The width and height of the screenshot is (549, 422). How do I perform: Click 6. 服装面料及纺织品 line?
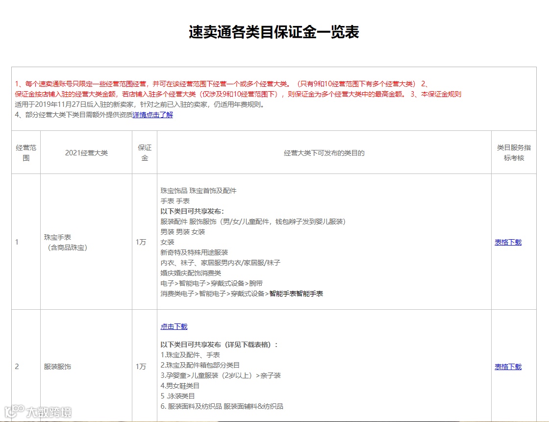tap(222, 407)
